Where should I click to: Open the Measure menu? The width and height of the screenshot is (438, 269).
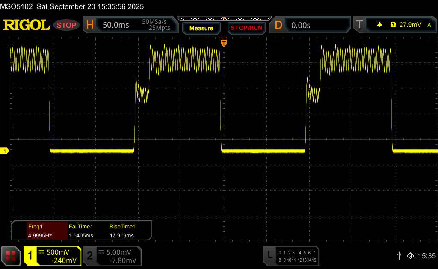(x=201, y=28)
